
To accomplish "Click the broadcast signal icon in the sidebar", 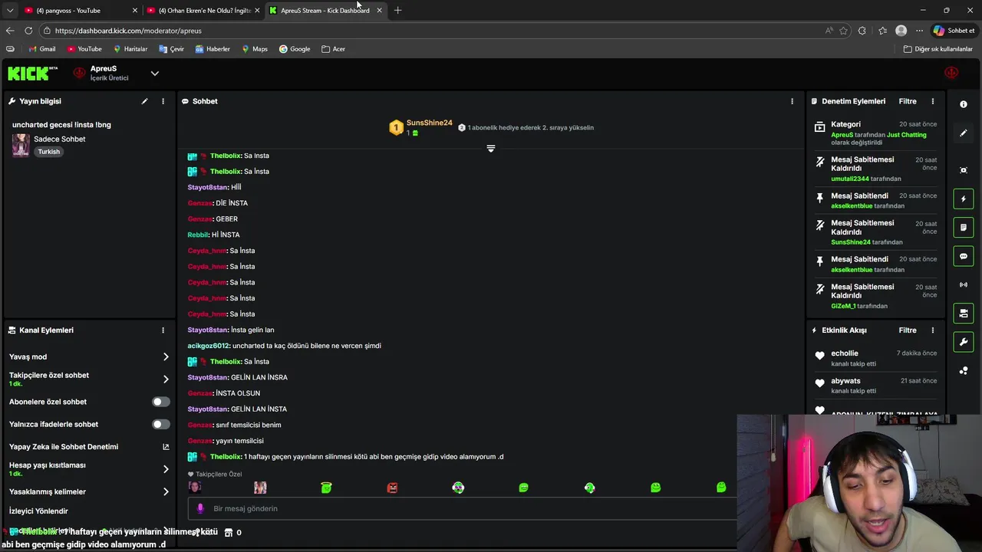I will click(x=964, y=285).
